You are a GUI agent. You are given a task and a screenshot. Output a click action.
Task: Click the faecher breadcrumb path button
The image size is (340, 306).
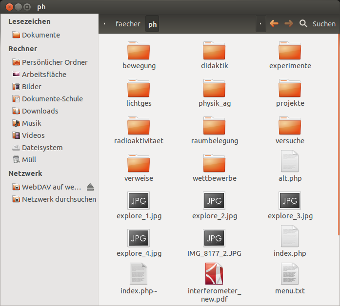pos(128,23)
